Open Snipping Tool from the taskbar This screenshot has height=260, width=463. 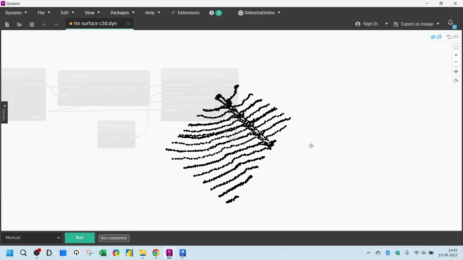click(x=90, y=253)
